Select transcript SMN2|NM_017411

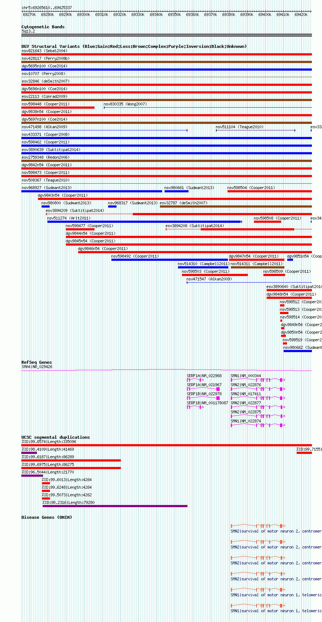pyautogui.click(x=258, y=398)
